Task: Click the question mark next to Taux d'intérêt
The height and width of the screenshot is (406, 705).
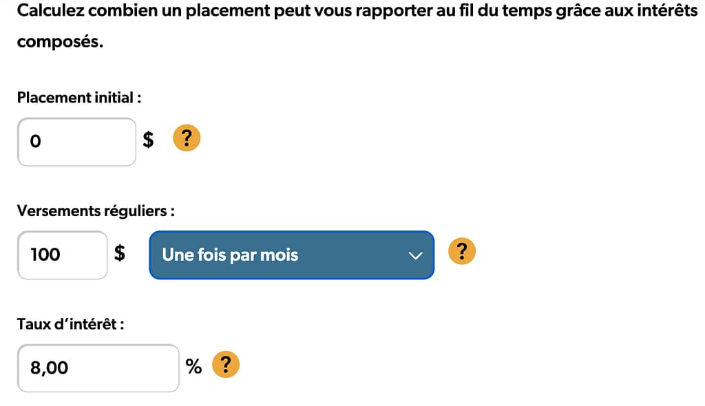Action: (x=226, y=364)
